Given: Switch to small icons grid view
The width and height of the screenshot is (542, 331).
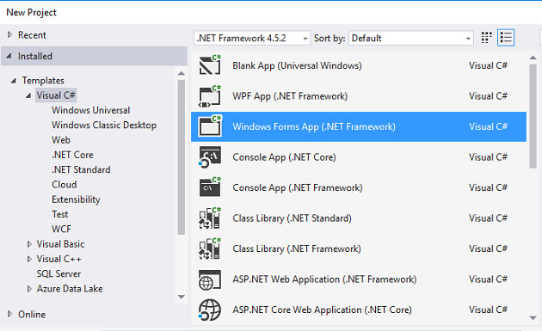Looking at the screenshot, I should [x=487, y=38].
